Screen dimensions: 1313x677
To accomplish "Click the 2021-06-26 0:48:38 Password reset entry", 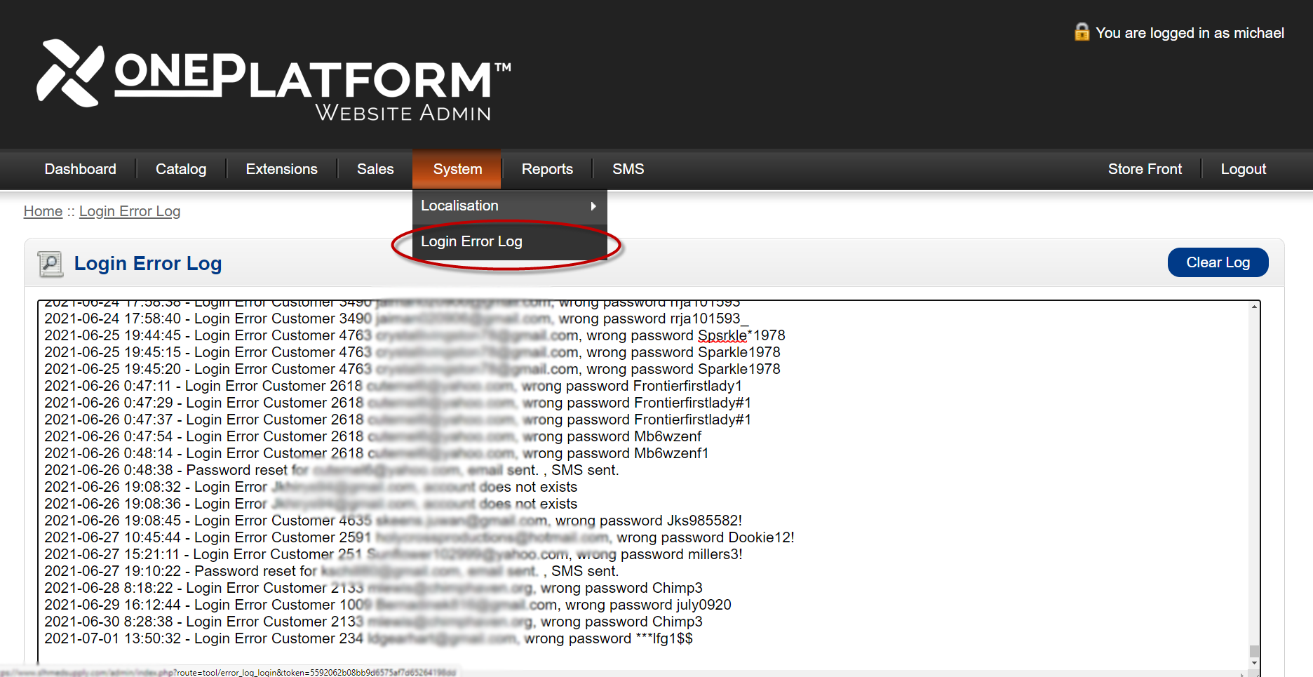I will click(332, 471).
